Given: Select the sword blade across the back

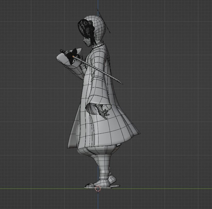Looking at the screenshot, I should click(x=98, y=69).
